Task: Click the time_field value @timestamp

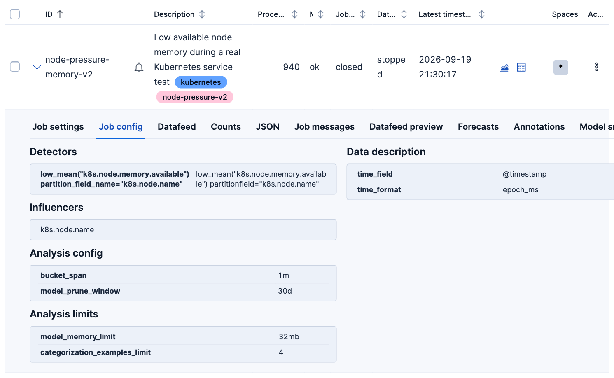Action: point(525,174)
